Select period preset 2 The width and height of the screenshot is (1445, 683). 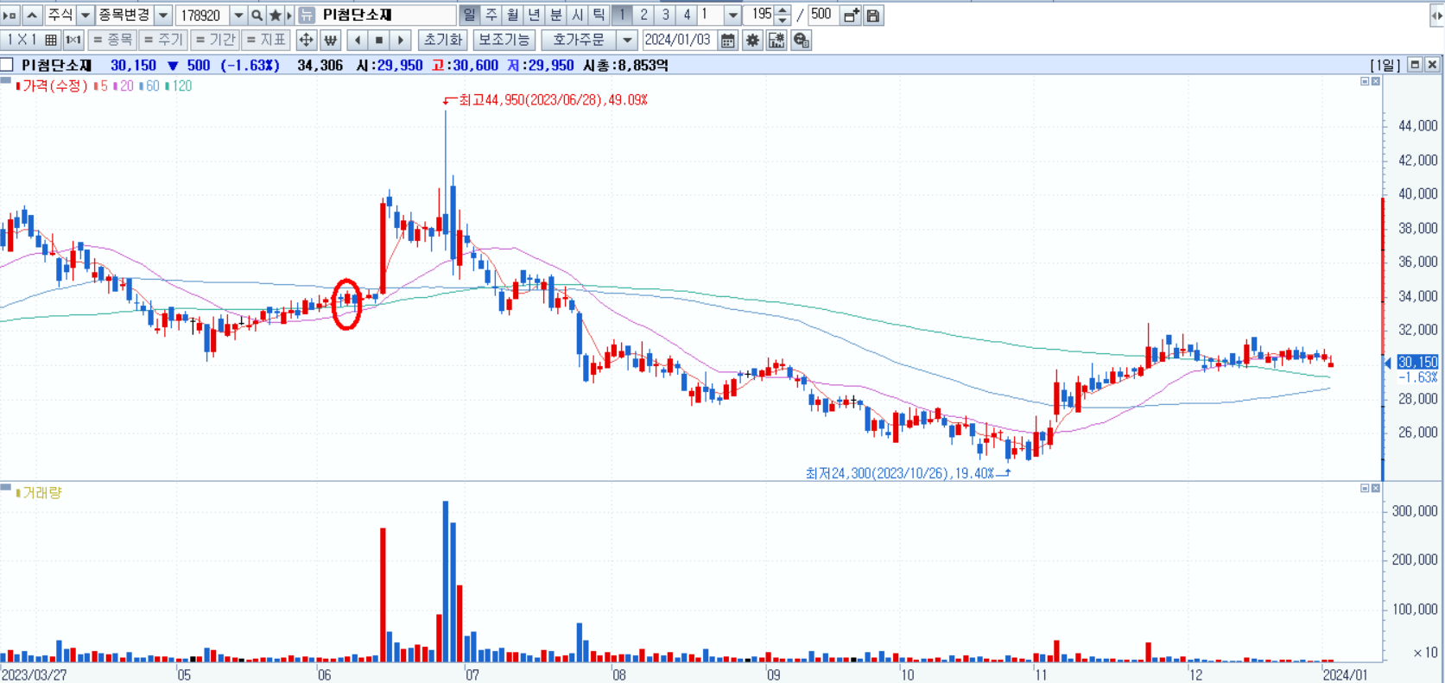pos(643,16)
